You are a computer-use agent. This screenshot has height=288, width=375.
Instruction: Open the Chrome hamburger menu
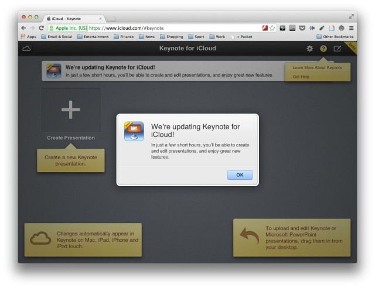(352, 28)
